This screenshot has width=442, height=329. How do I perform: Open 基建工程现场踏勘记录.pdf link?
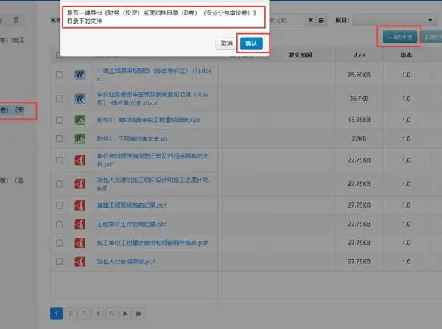click(x=132, y=205)
